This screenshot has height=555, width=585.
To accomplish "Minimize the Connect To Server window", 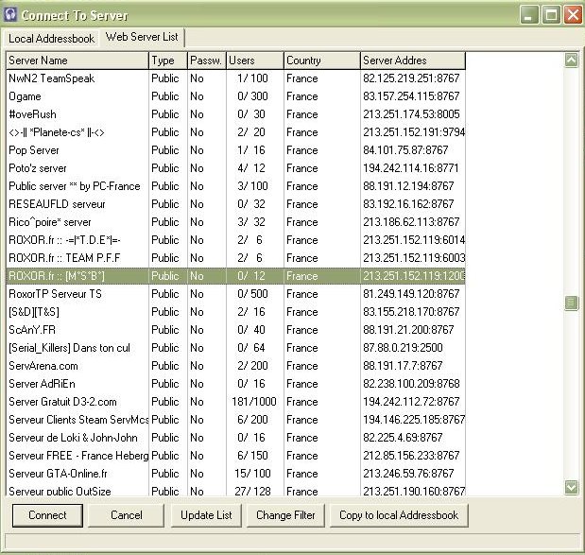I will (528, 15).
